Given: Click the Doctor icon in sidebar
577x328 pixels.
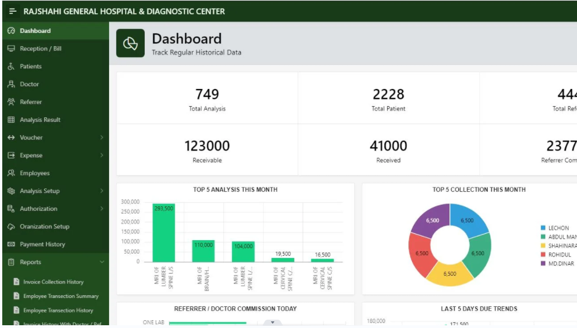Looking at the screenshot, I should [x=11, y=85].
